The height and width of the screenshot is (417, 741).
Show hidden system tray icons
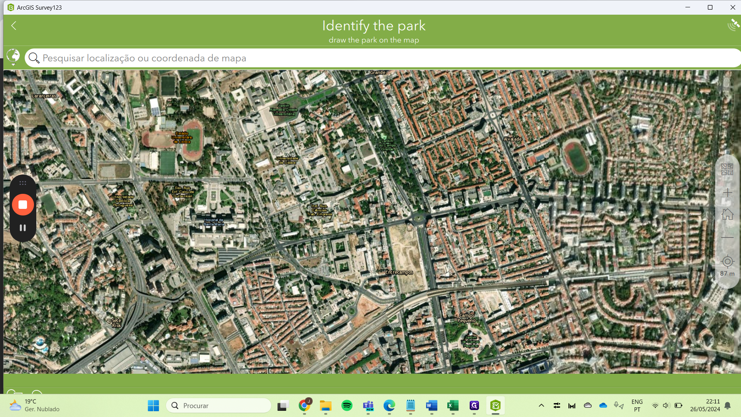(x=541, y=405)
